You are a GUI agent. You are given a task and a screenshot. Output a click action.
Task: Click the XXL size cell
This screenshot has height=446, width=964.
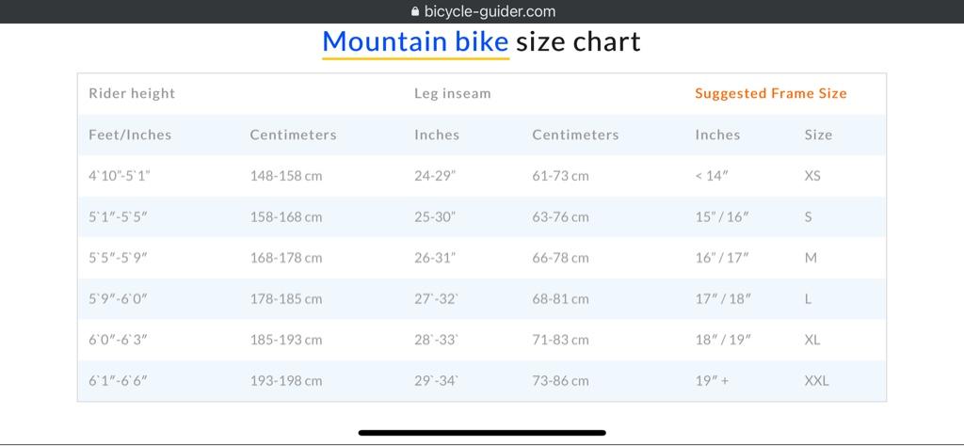tap(816, 381)
